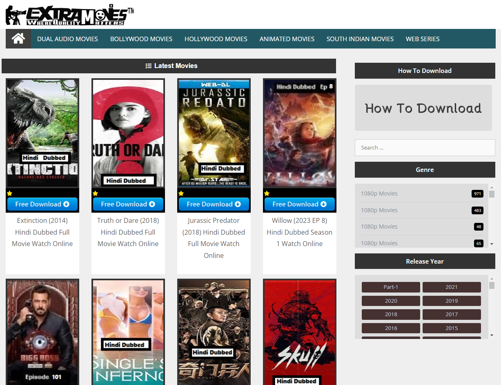Select genre row with count 483

point(422,210)
